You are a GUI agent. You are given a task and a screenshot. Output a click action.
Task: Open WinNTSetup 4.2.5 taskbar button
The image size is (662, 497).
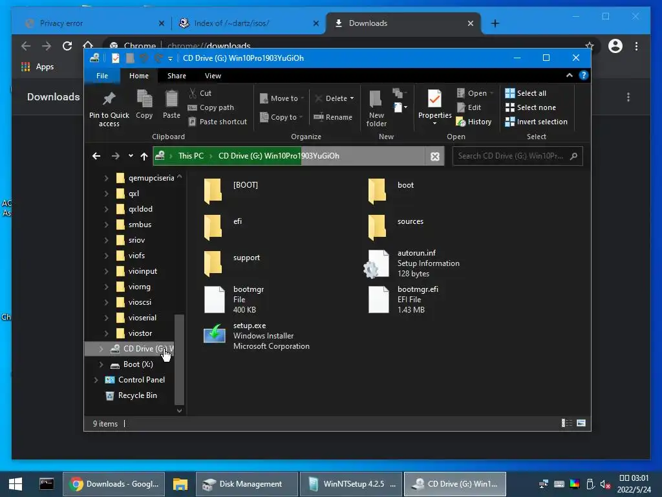pyautogui.click(x=351, y=484)
